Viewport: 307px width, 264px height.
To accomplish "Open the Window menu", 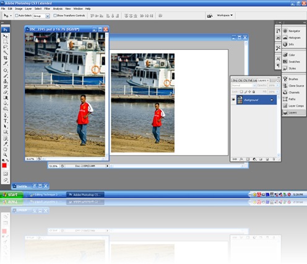I will pyautogui.click(x=78, y=9).
